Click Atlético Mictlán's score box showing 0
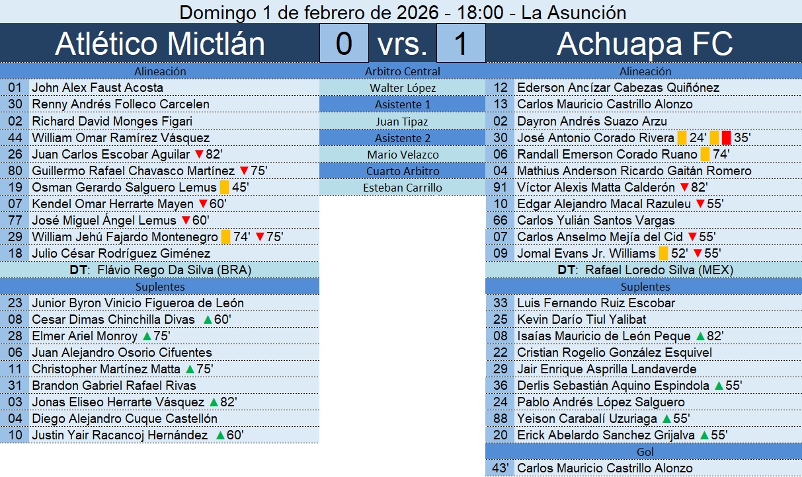The height and width of the screenshot is (477, 802). [x=344, y=44]
